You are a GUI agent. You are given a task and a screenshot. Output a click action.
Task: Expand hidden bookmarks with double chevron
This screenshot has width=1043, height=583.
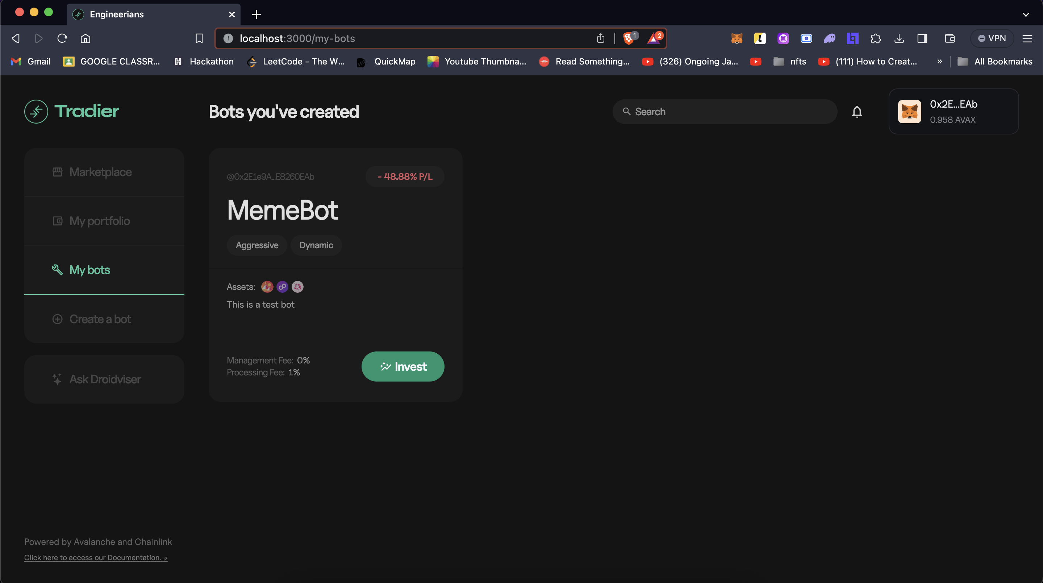[939, 62]
